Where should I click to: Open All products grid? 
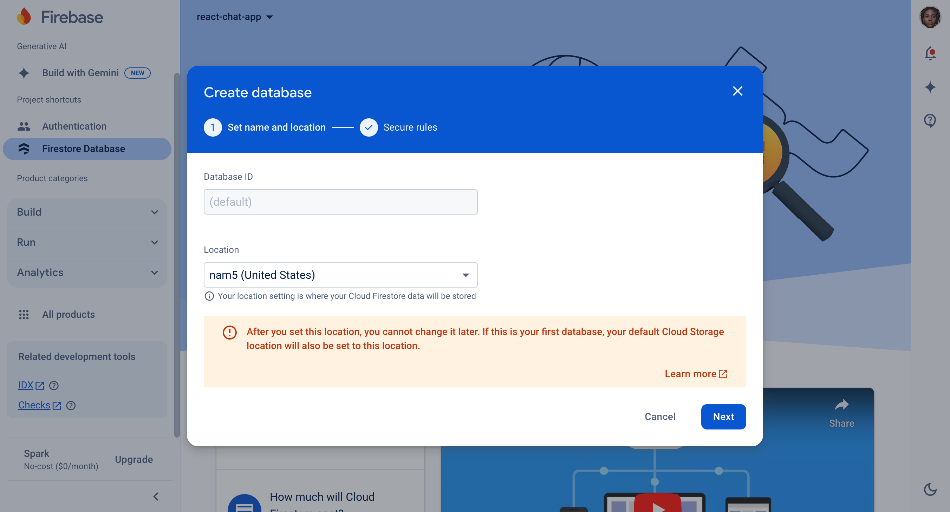68,314
